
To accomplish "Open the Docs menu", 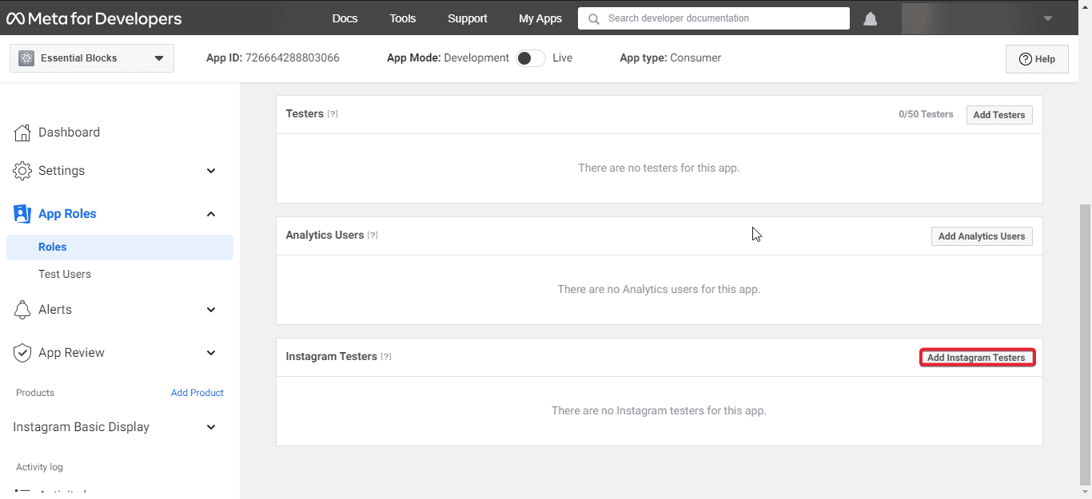I will click(x=345, y=18).
